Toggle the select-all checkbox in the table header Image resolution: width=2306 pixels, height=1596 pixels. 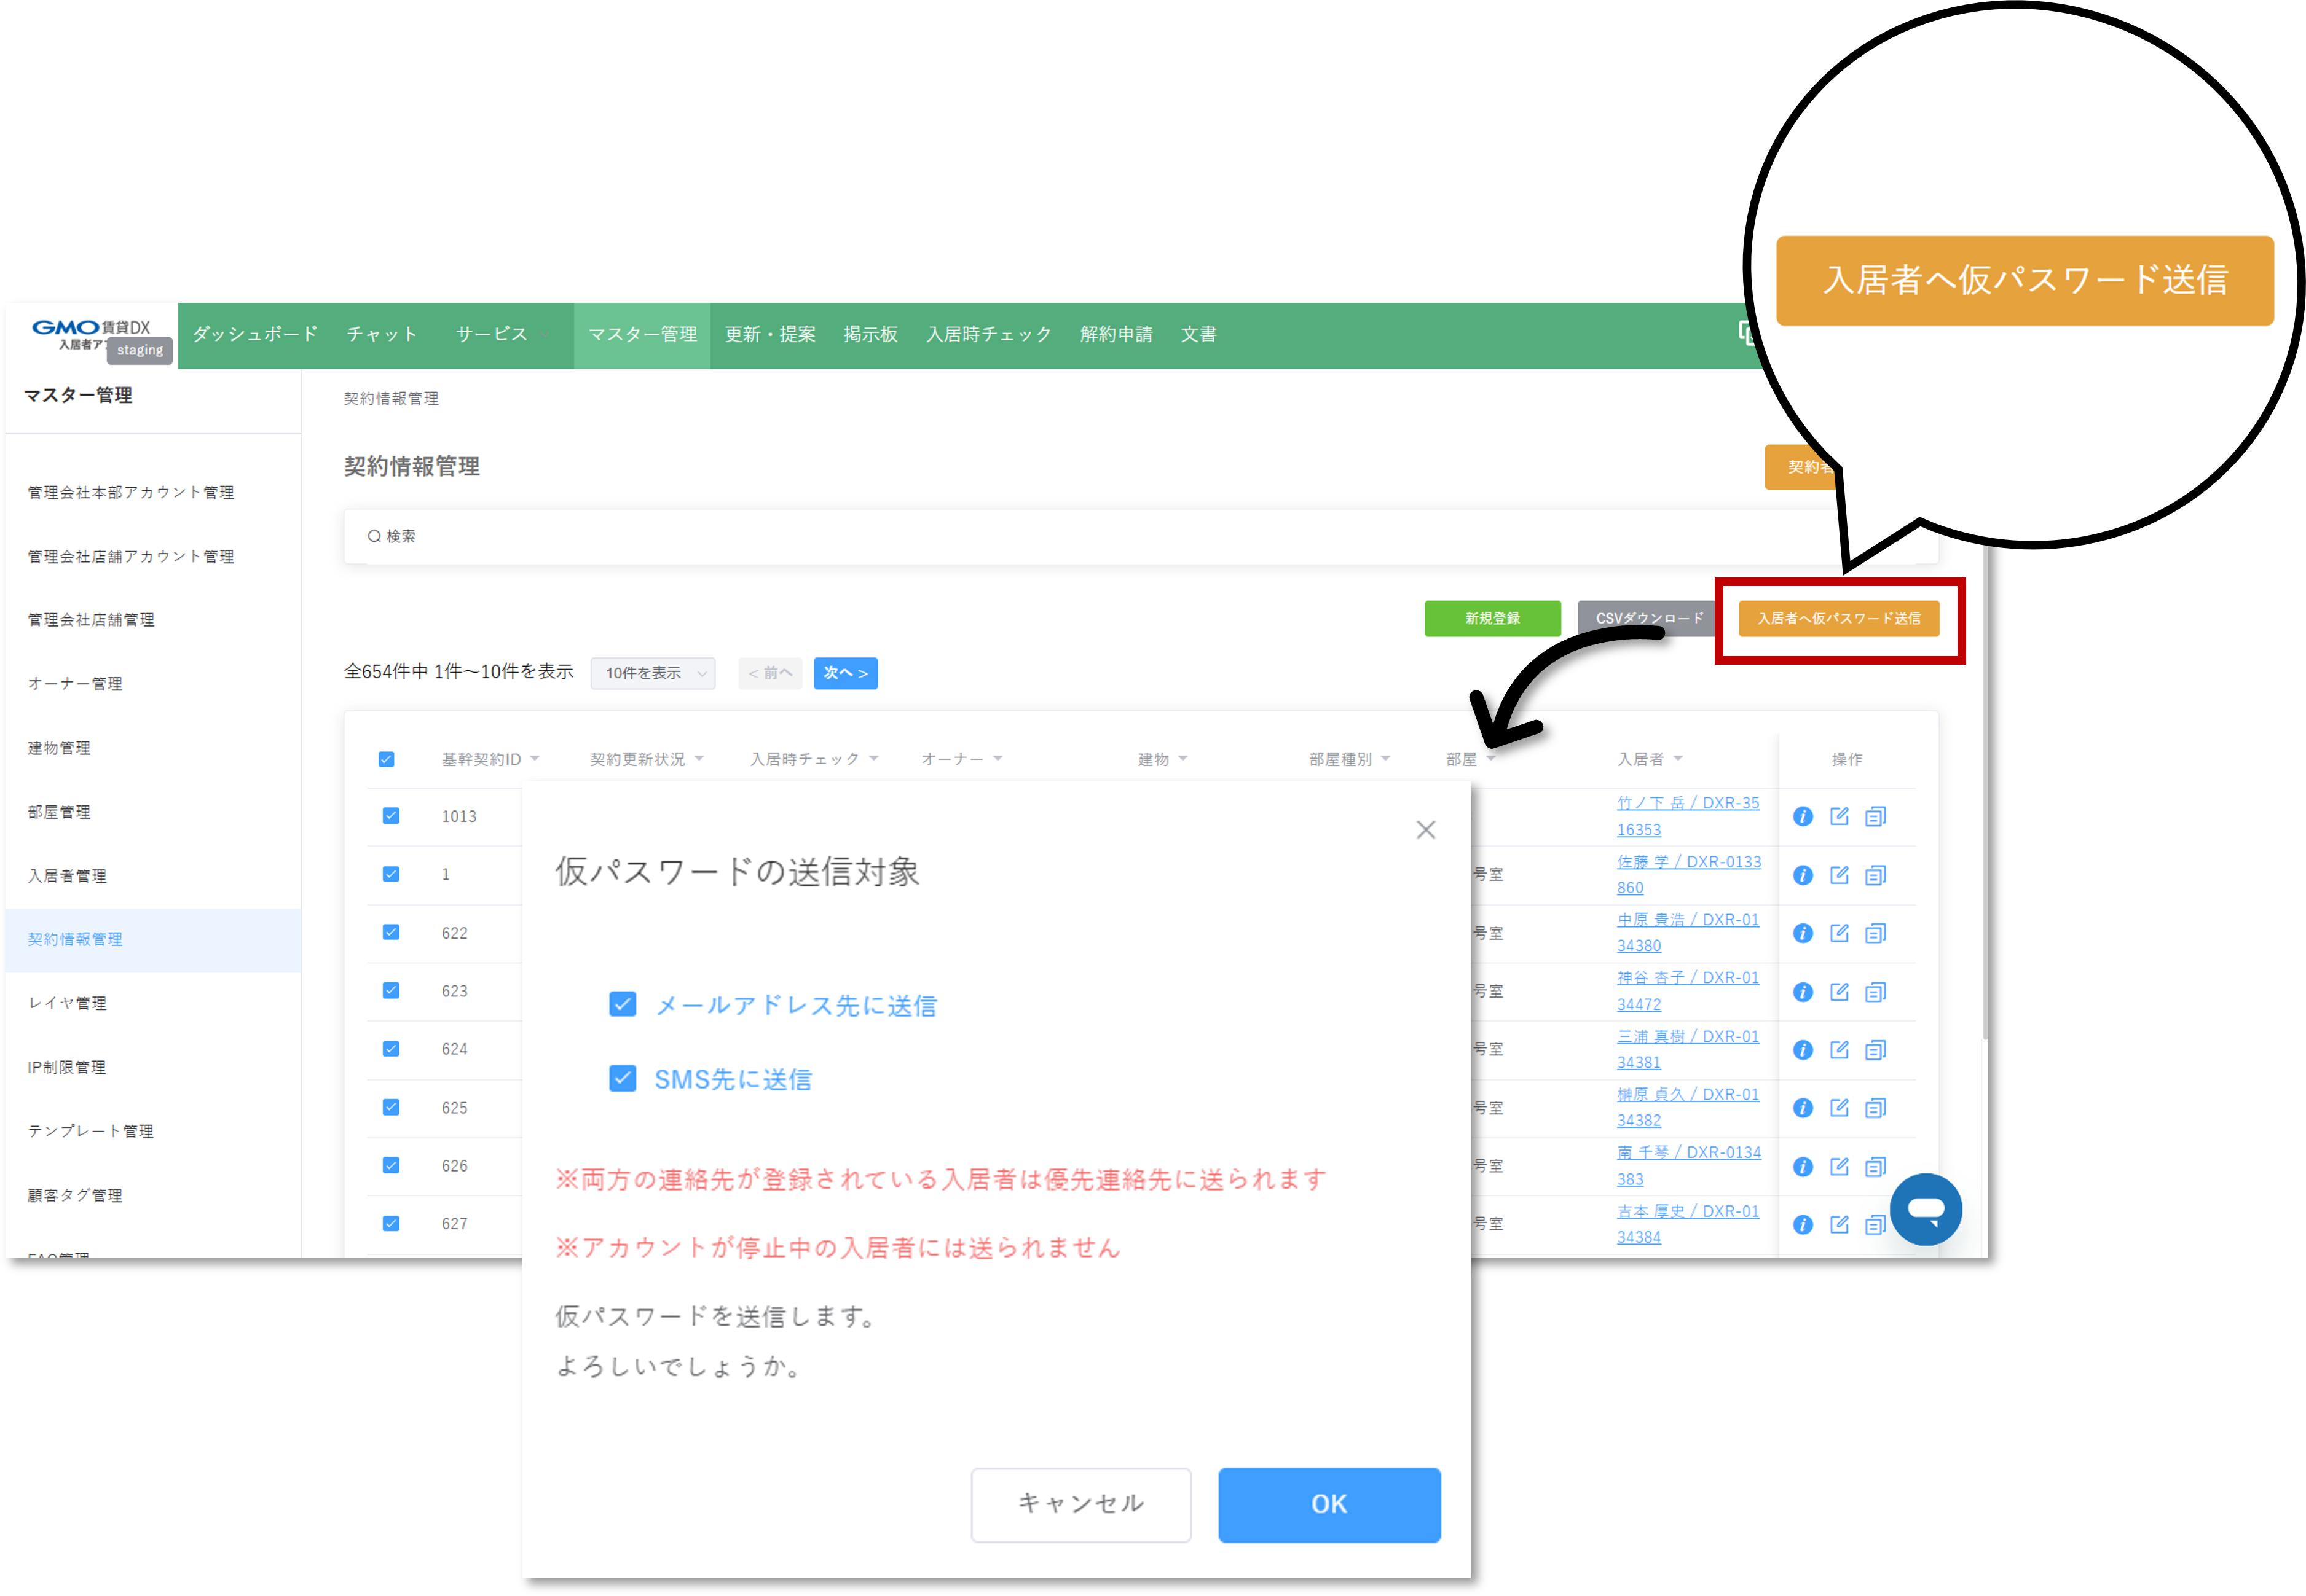tap(386, 758)
